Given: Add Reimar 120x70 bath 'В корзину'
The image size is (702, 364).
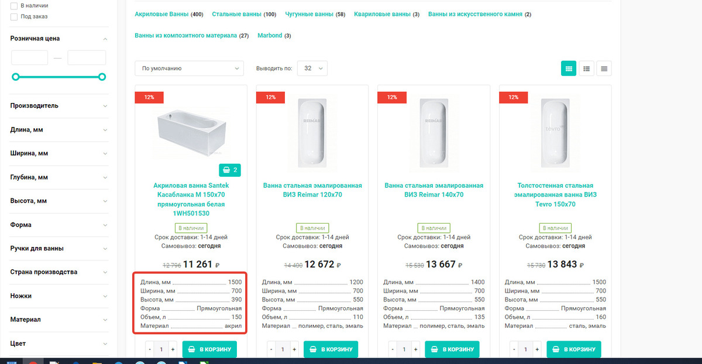Looking at the screenshot, I should (x=331, y=350).
